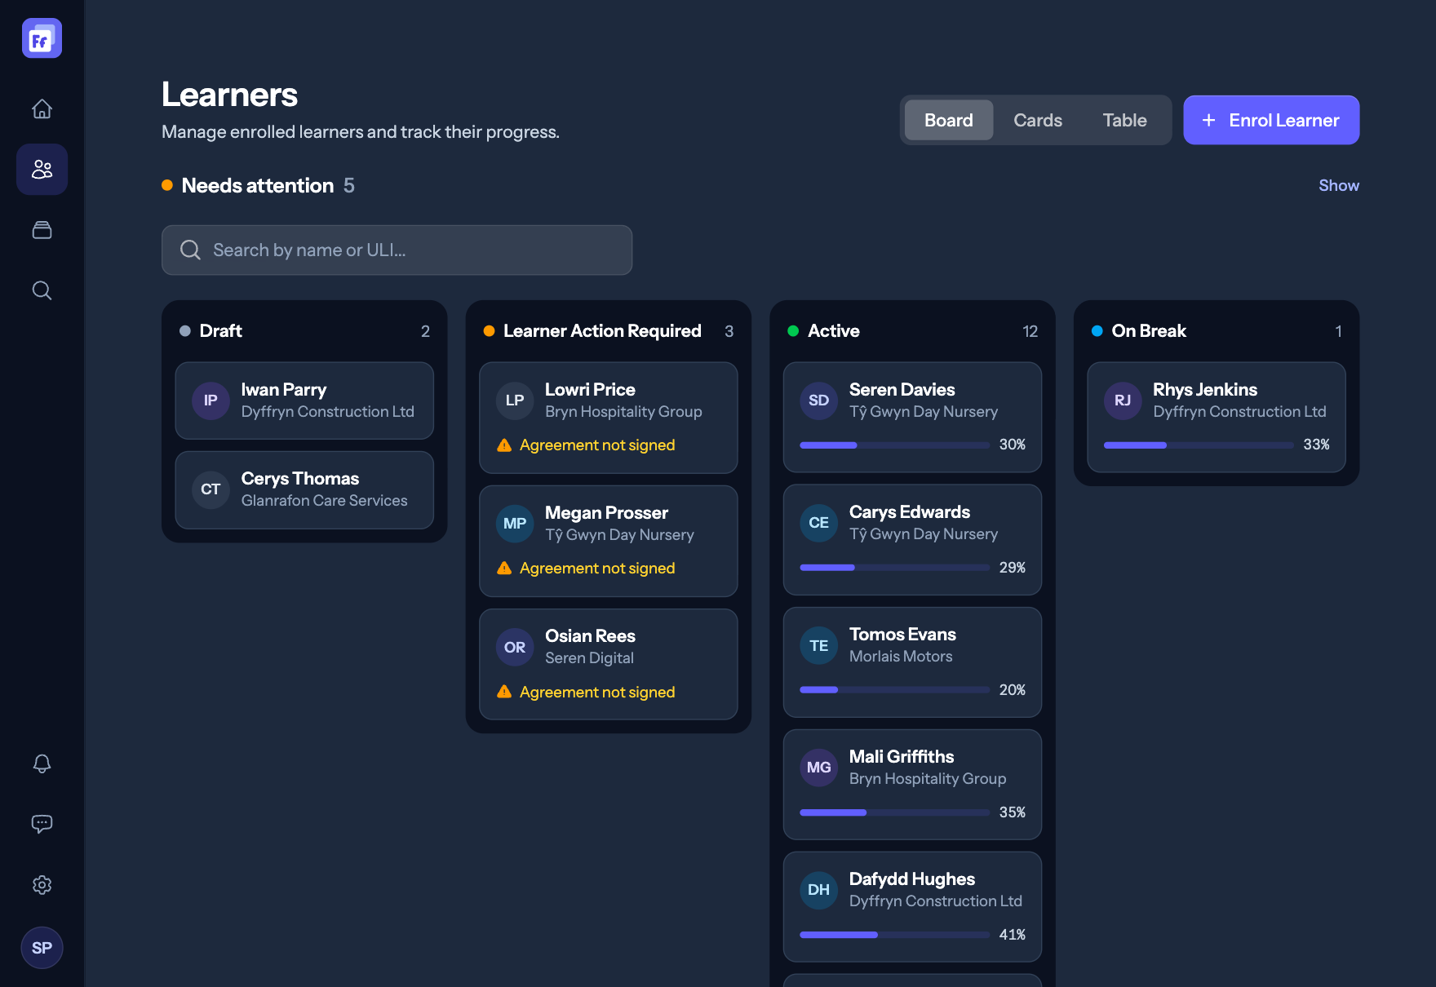Click Seren Davies 30% progress bar

click(894, 445)
